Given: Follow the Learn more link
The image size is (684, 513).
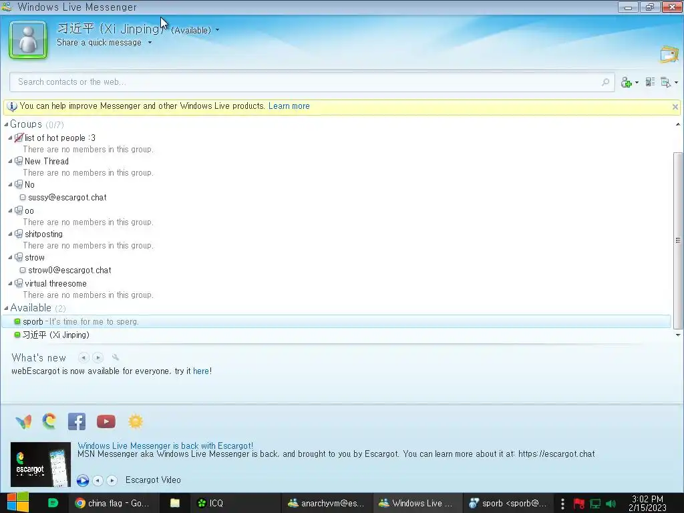Looking at the screenshot, I should (289, 106).
